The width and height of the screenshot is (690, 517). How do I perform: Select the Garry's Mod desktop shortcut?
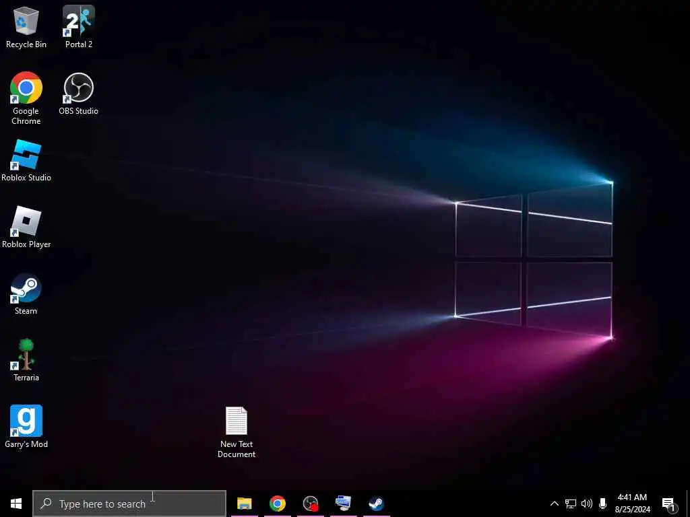click(26, 427)
